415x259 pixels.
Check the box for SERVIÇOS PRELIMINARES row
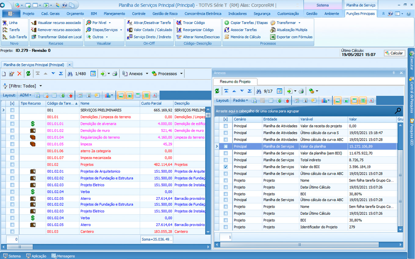12,110
